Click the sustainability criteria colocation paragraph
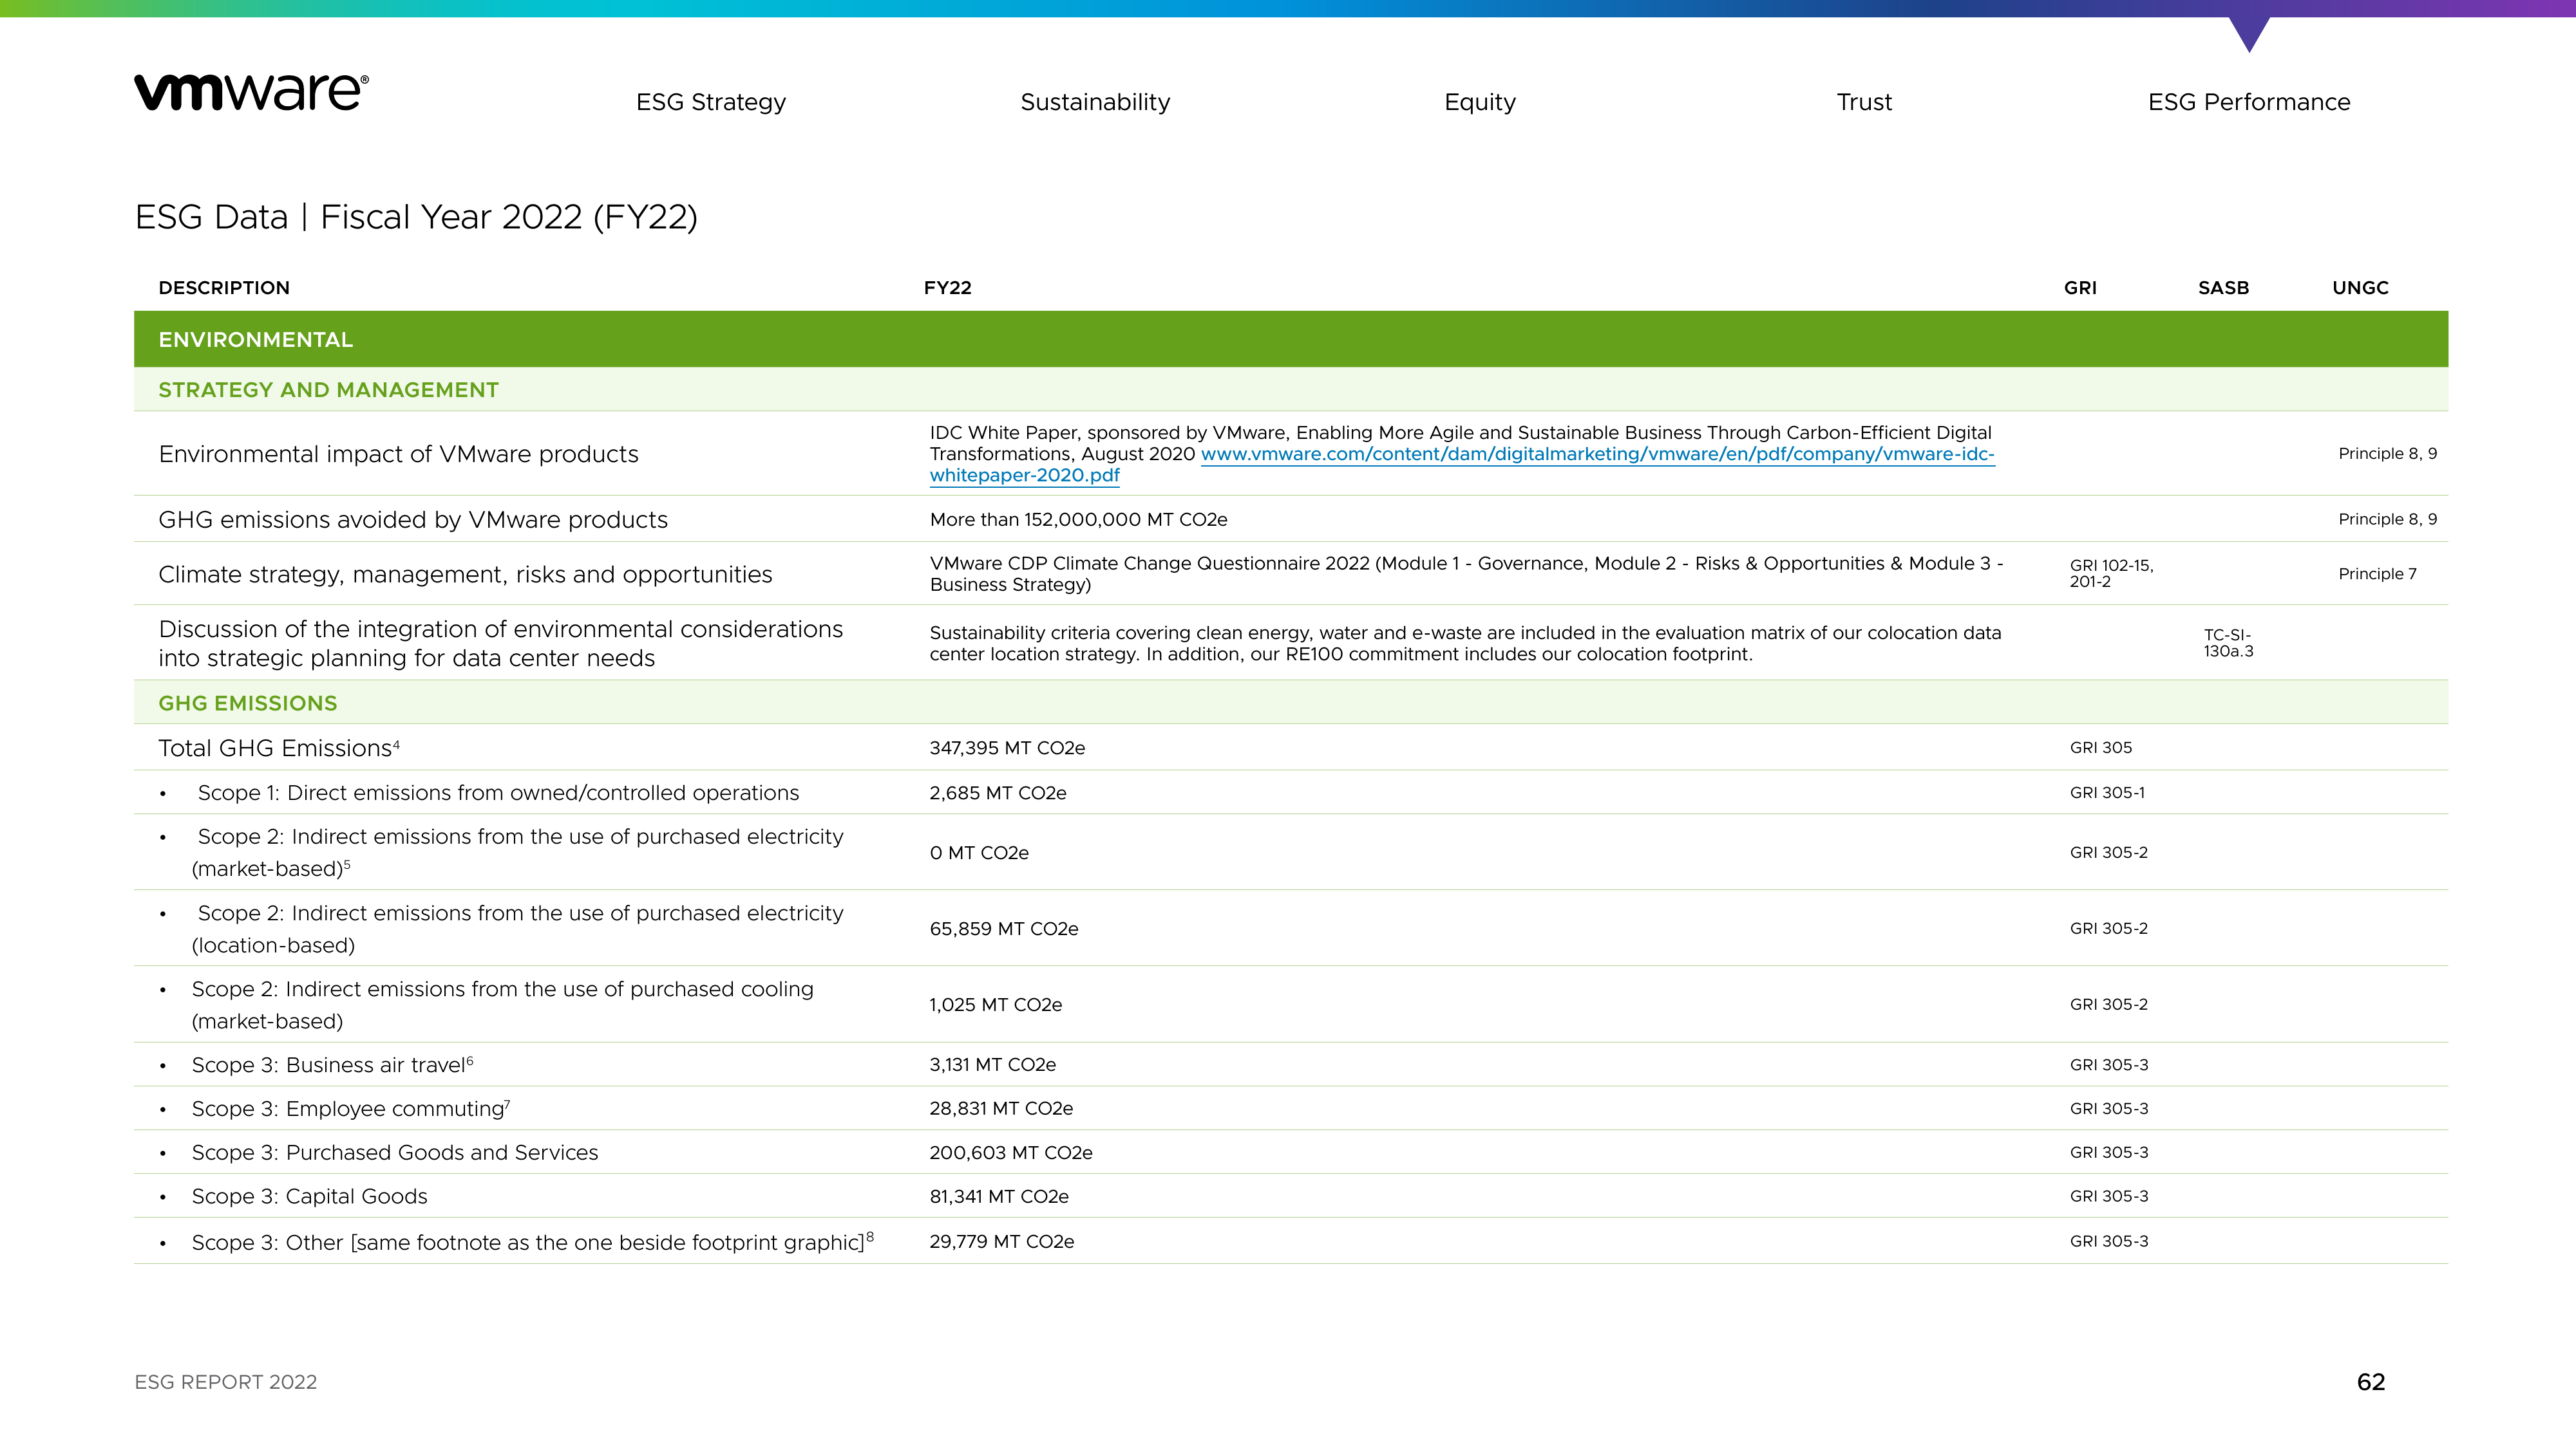Viewport: 2576px width, 1448px height. click(x=1465, y=644)
